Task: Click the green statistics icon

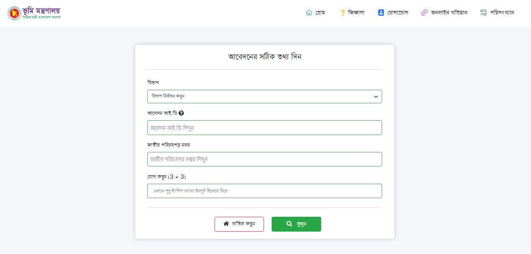Action: [483, 13]
